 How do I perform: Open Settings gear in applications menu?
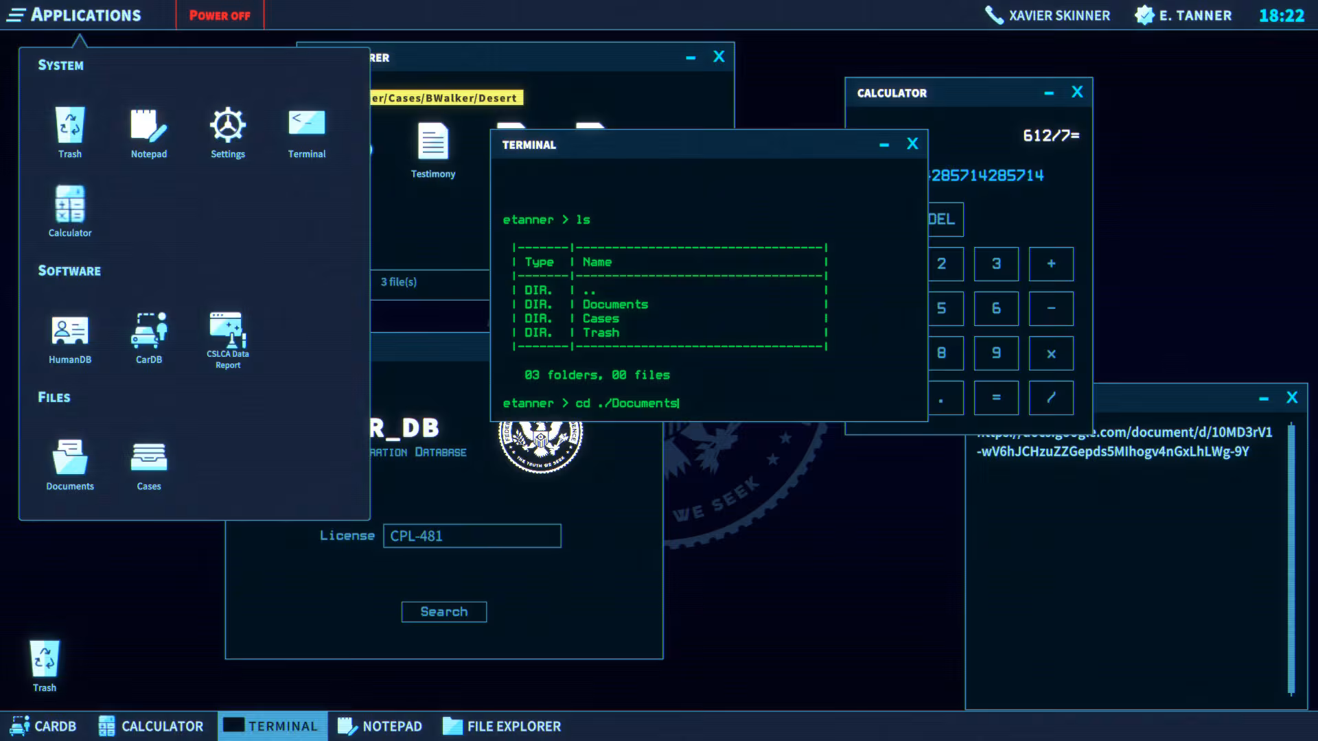coord(228,132)
